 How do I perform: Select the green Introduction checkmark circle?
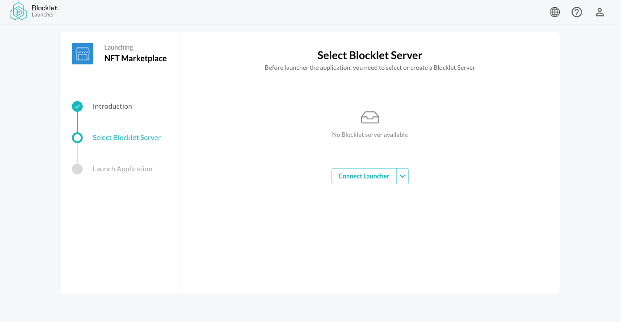point(77,106)
